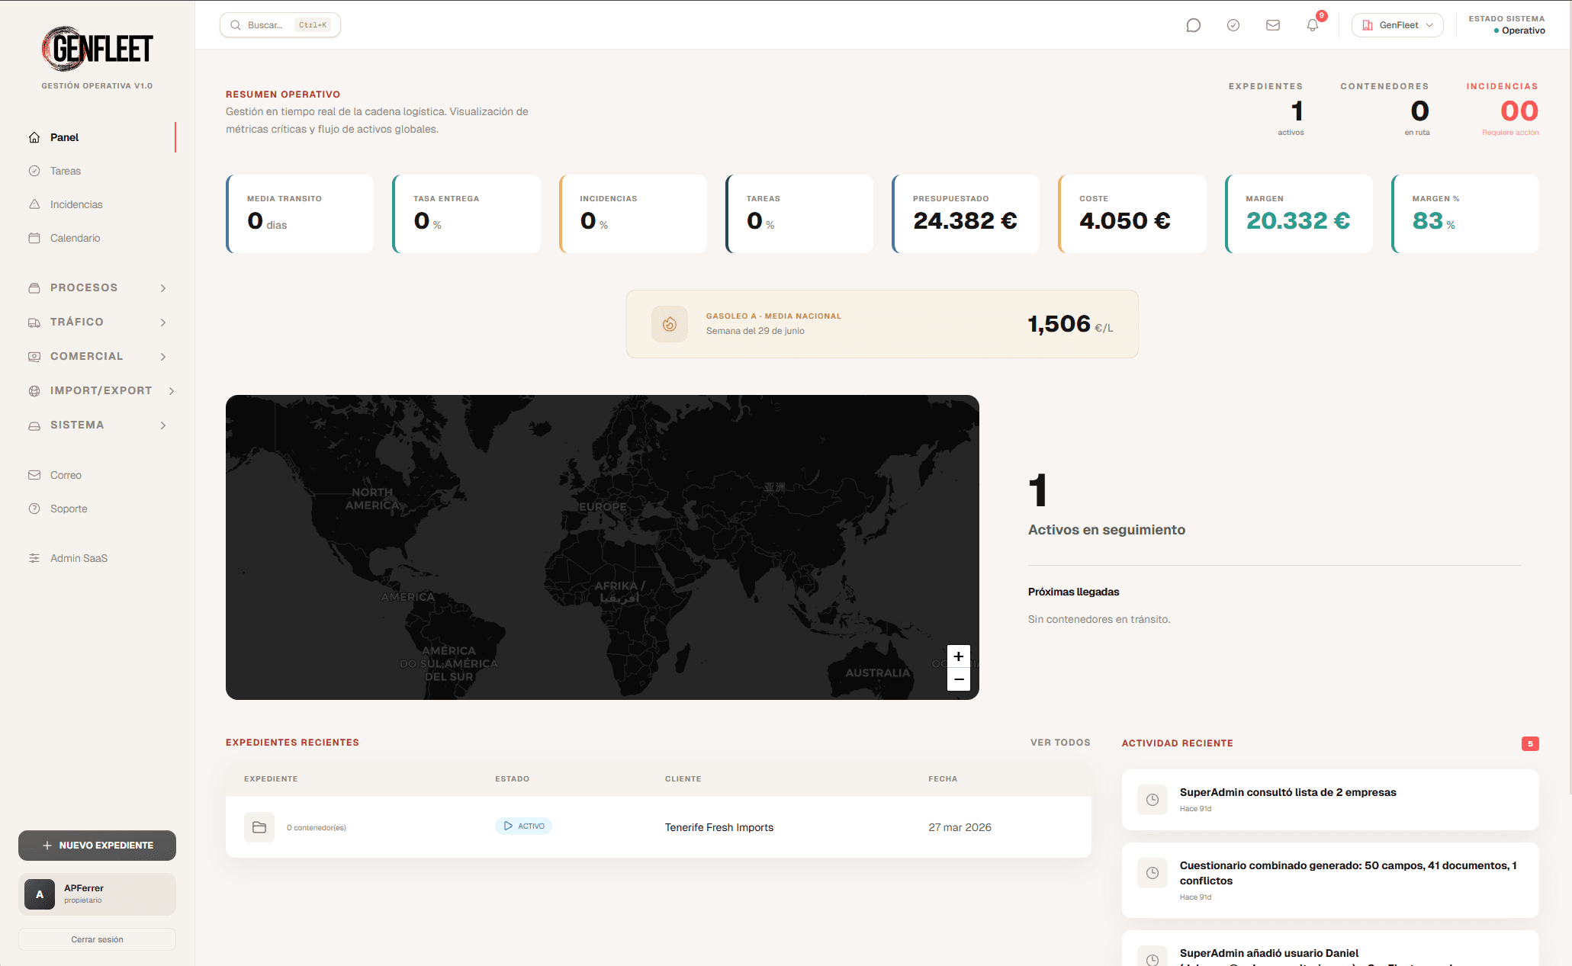Click the Media Transito 0 dias card

[x=300, y=213]
